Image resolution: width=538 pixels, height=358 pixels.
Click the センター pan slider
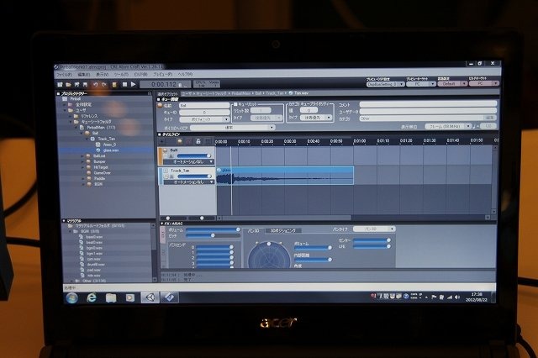coord(372,240)
